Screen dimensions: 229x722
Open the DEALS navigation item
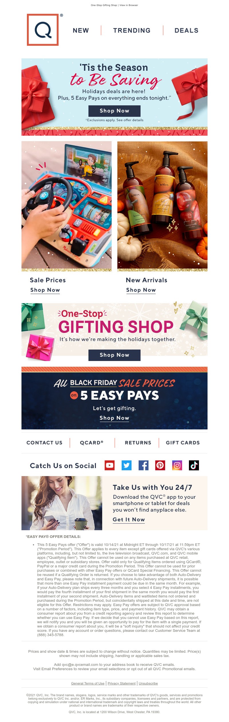[186, 30]
